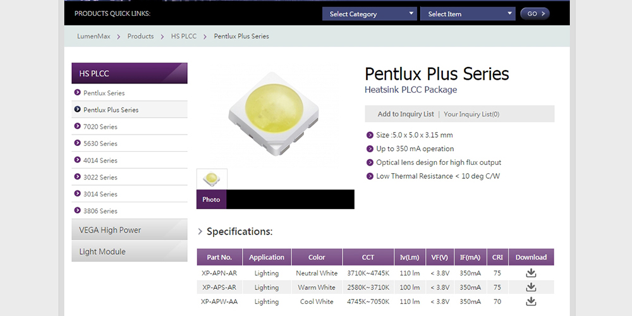Download datasheet for XP-APW-AA

tap(531, 301)
